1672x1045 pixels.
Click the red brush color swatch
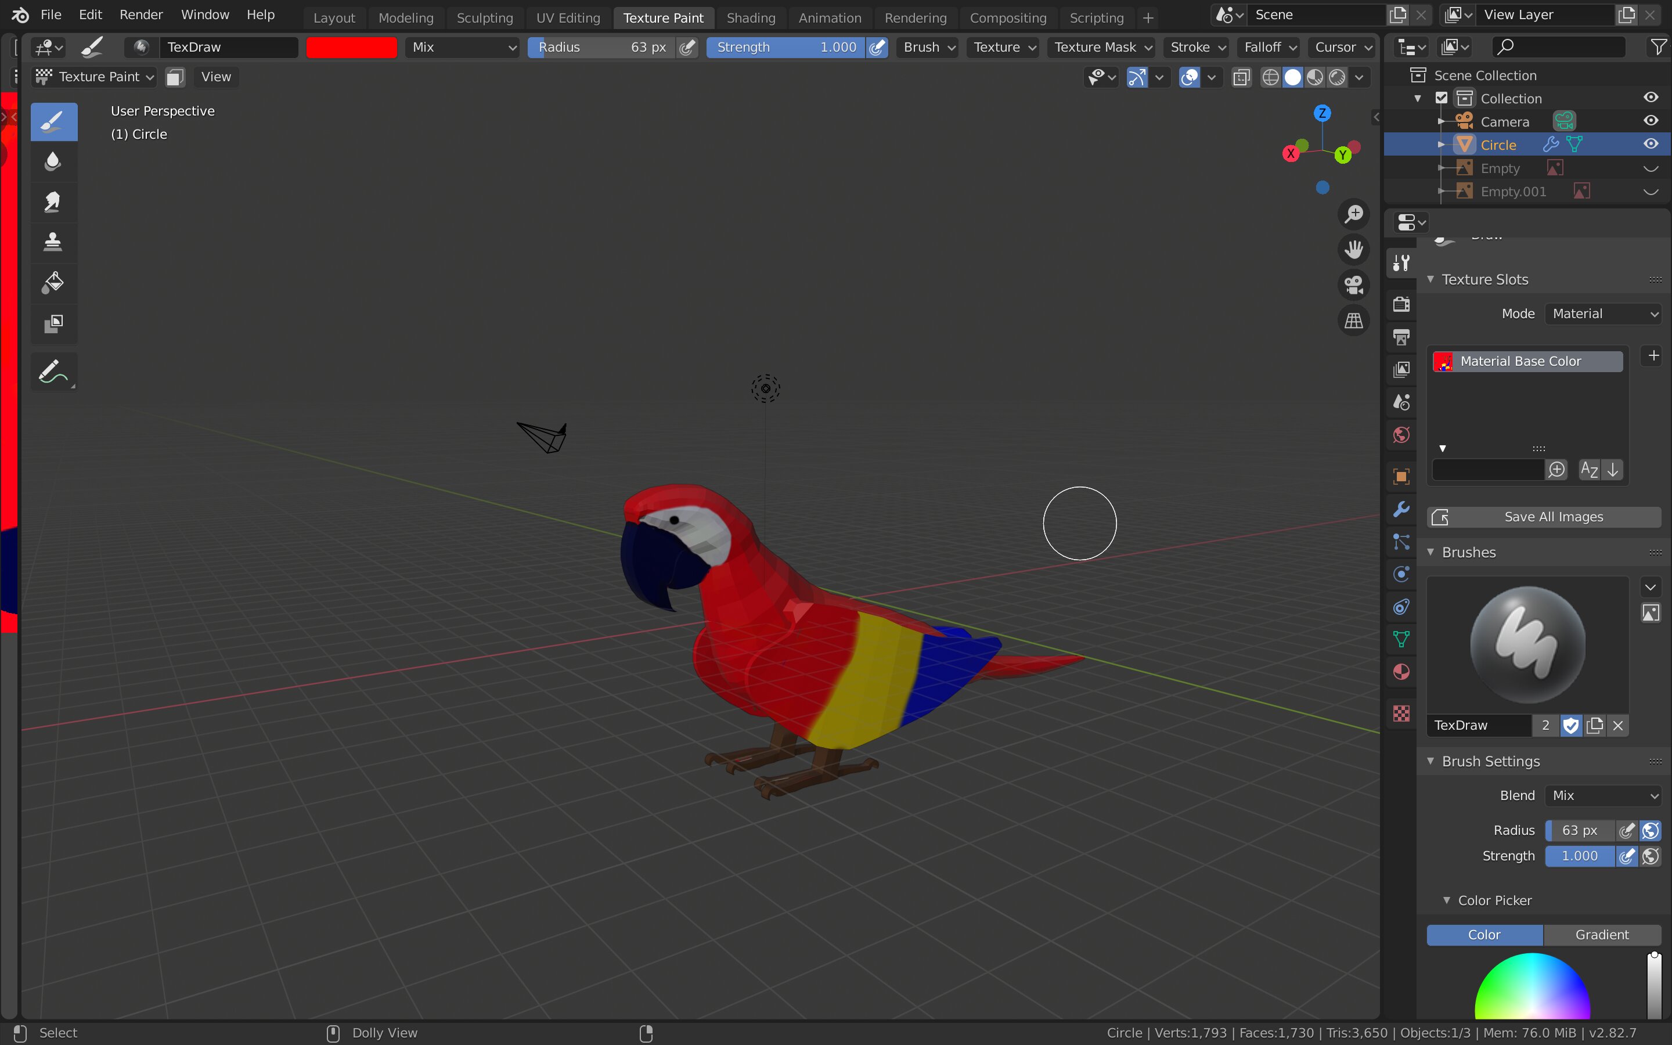[352, 47]
